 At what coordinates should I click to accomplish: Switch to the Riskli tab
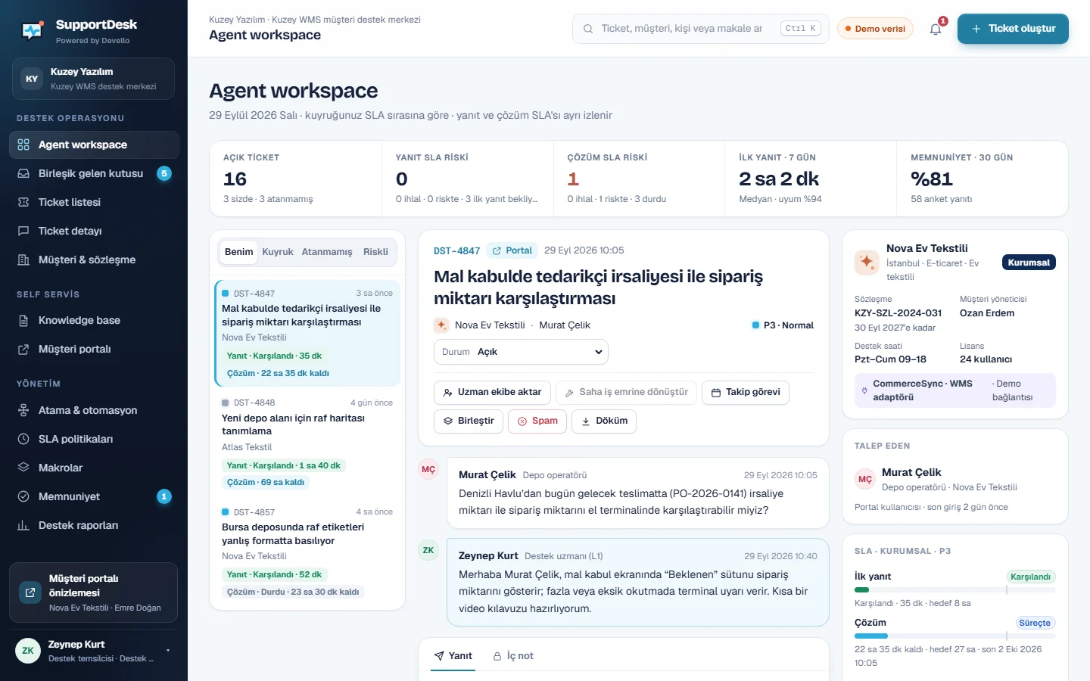tap(375, 252)
